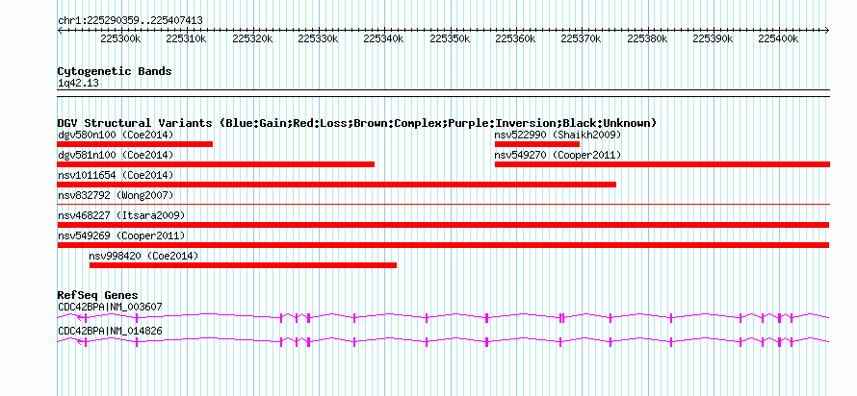Viewport: 857px width, 396px height.
Task: Click the ruler's right end arrow
Action: click(x=827, y=30)
